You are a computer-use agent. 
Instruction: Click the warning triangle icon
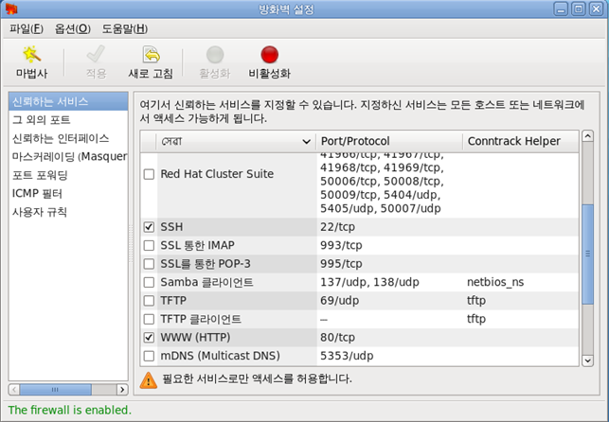149,380
